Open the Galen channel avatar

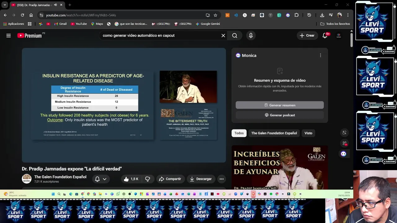[27, 179]
